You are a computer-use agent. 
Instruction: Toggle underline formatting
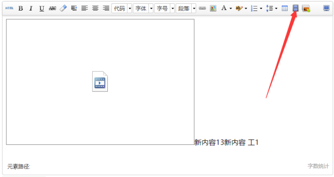[42, 8]
